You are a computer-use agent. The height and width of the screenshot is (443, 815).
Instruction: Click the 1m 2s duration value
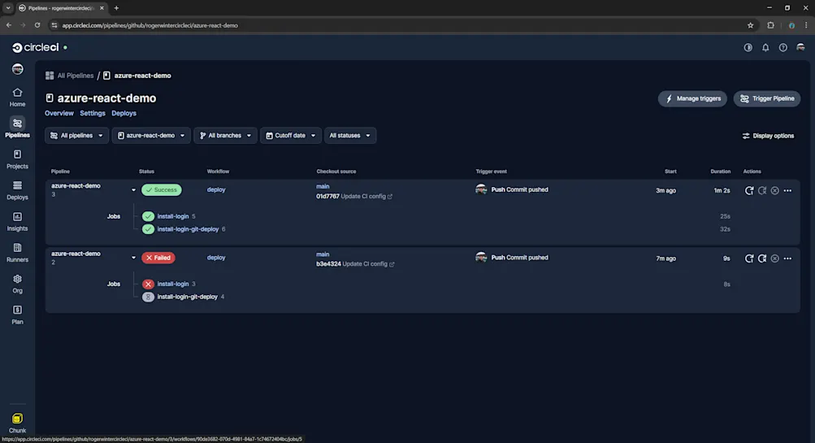(x=722, y=190)
